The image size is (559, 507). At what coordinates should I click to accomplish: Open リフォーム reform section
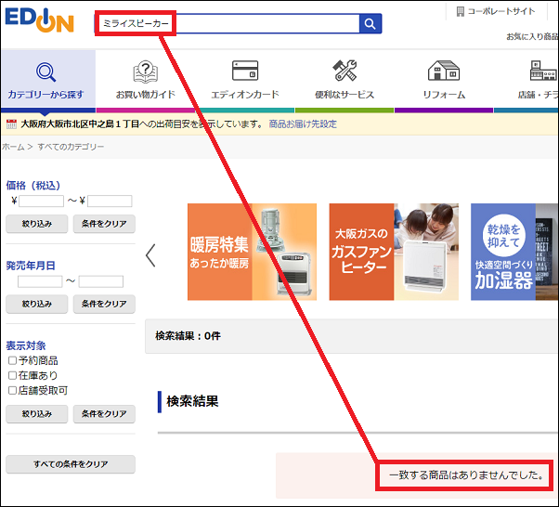tap(444, 81)
